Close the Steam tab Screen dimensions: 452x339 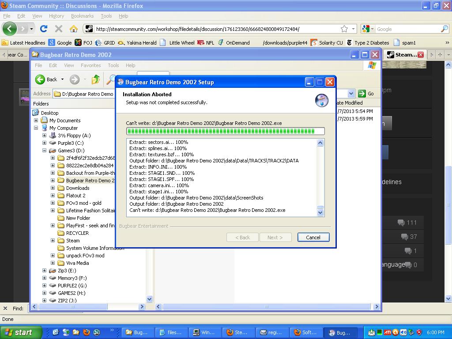[x=421, y=54]
